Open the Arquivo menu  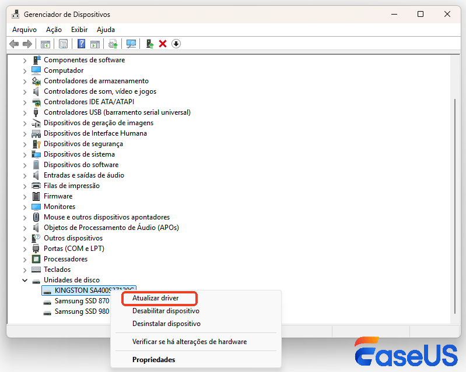coord(24,30)
